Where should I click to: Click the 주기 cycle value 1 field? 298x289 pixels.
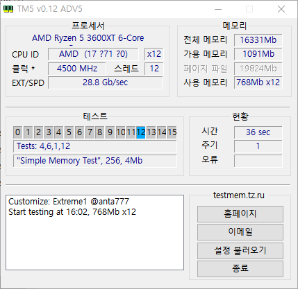[x=258, y=146]
